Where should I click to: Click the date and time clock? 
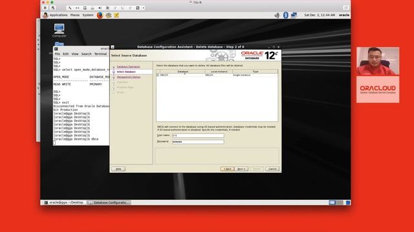pos(320,15)
